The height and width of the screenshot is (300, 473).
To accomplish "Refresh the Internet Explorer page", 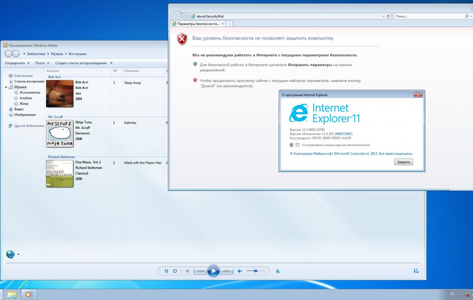I will (x=389, y=16).
